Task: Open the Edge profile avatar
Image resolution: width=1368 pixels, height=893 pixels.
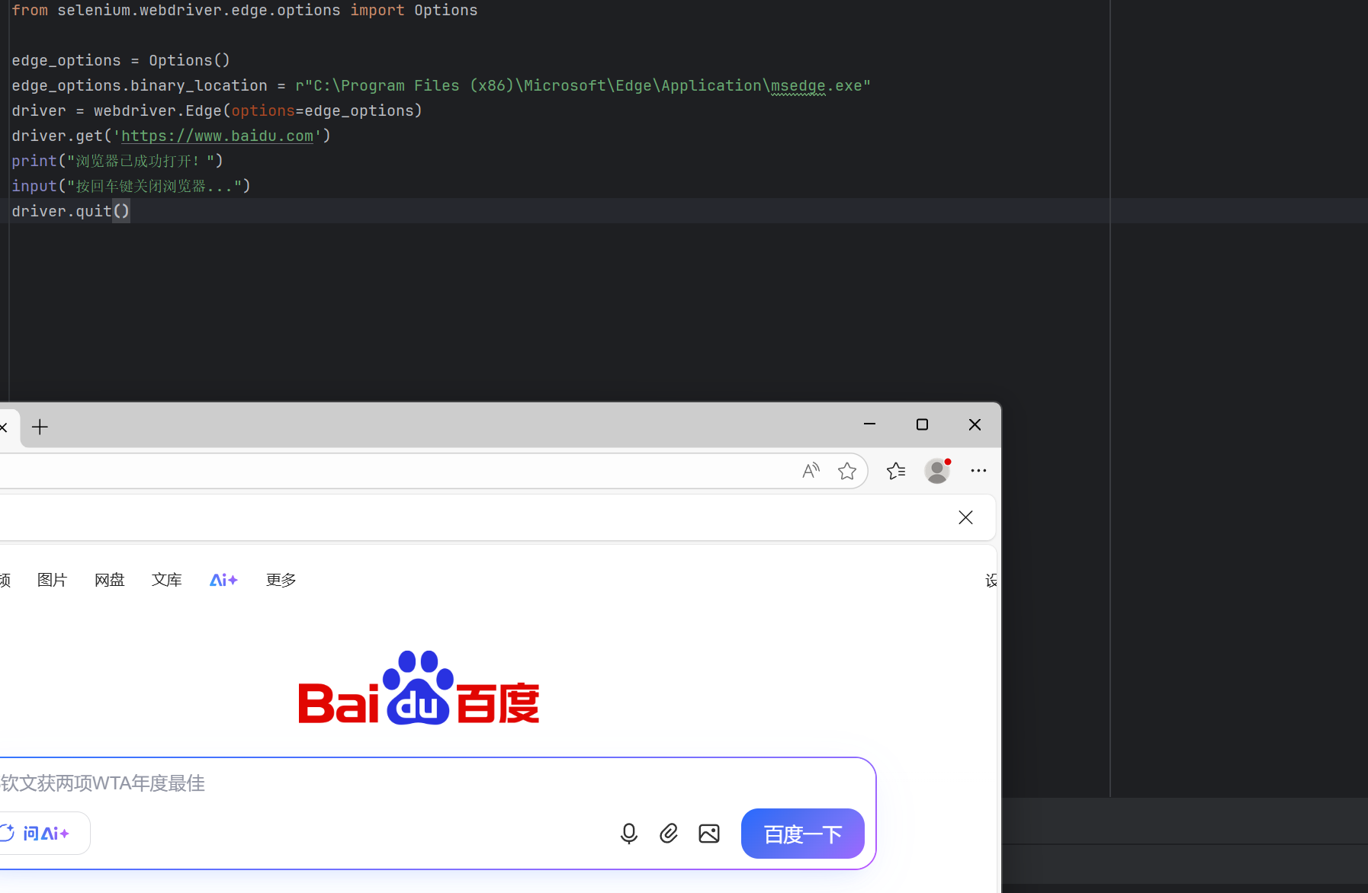Action: pyautogui.click(x=937, y=471)
